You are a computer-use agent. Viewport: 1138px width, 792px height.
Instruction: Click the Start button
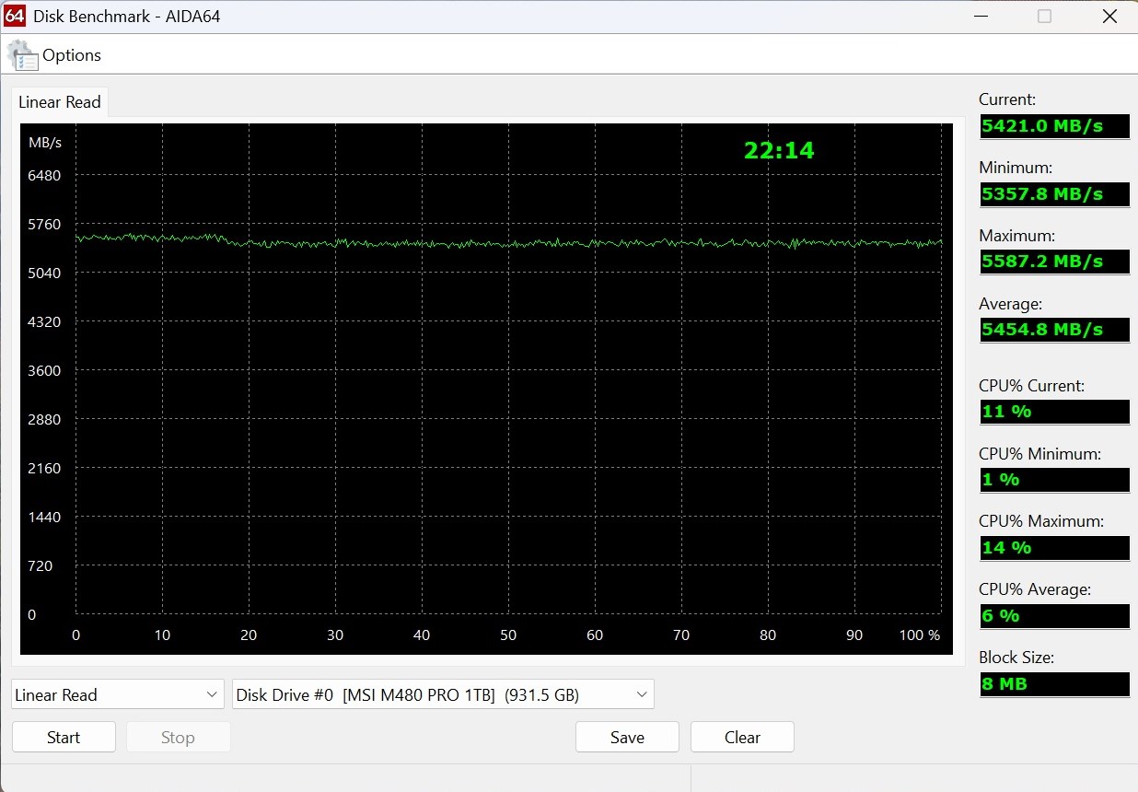coord(64,737)
